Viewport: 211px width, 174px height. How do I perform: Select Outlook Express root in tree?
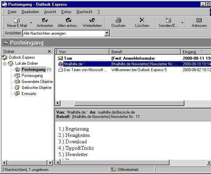click(x=22, y=57)
